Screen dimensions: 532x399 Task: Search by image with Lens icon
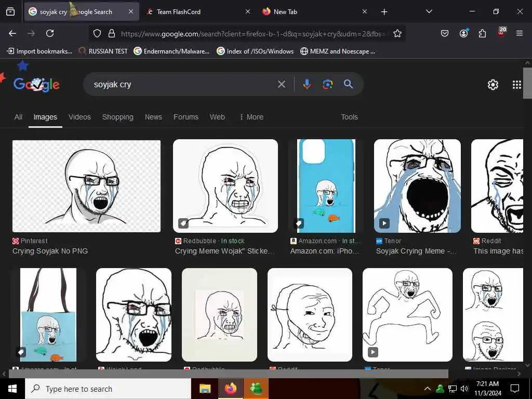(327, 84)
